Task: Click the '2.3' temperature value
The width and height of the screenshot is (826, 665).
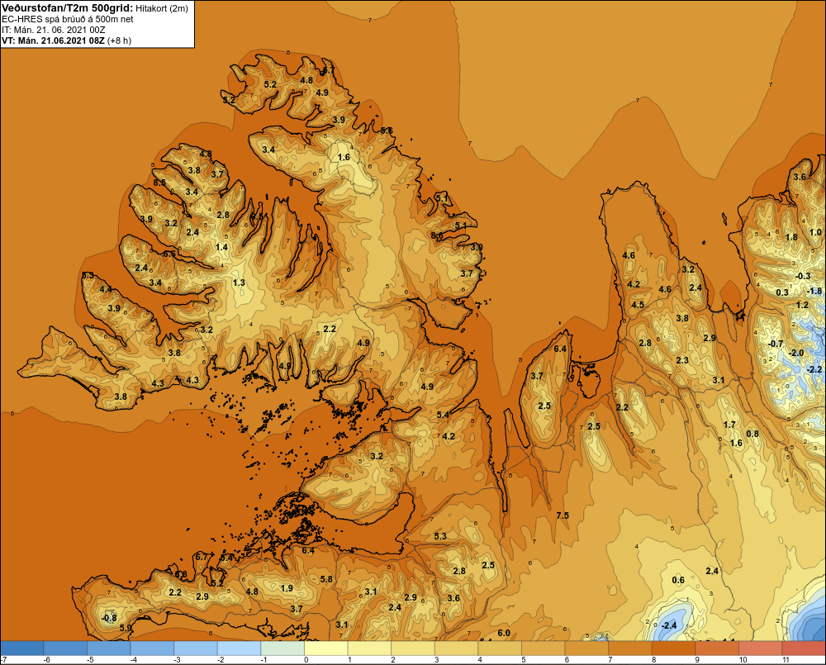Action: click(682, 360)
